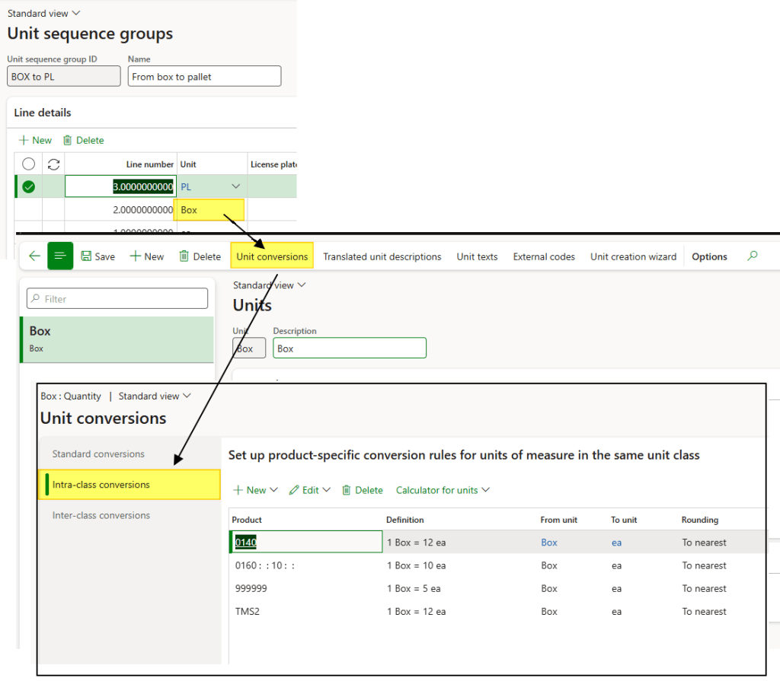Click the Filter search field
Viewport: 780px width, 681px height.
point(117,299)
